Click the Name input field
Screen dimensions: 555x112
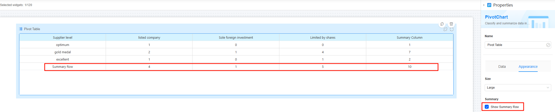(515, 45)
